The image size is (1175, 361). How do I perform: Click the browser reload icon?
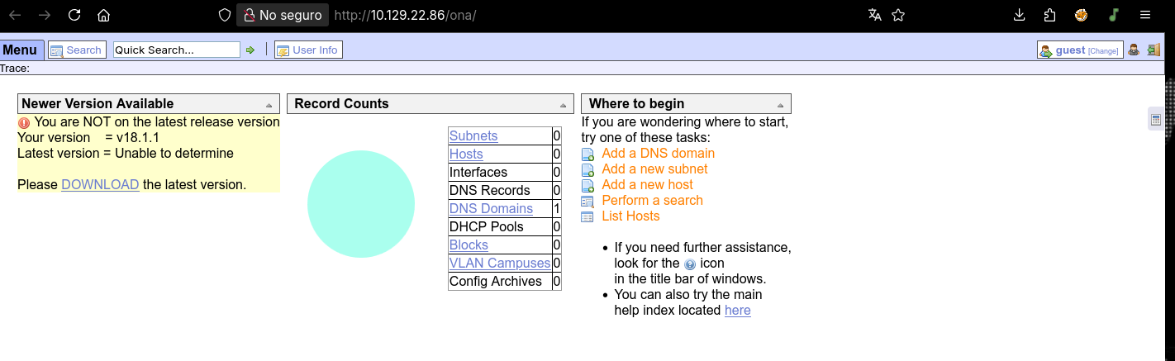click(74, 15)
